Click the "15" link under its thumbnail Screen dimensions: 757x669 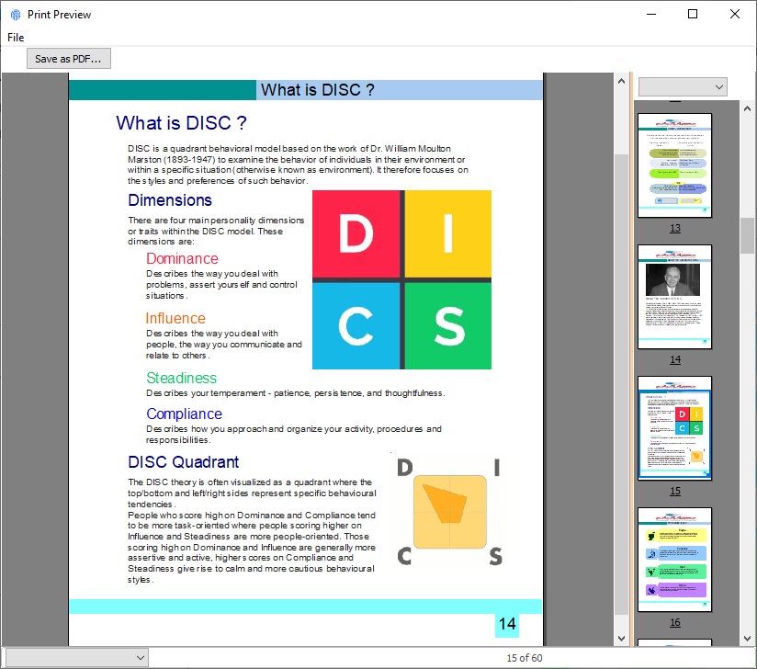(x=675, y=491)
